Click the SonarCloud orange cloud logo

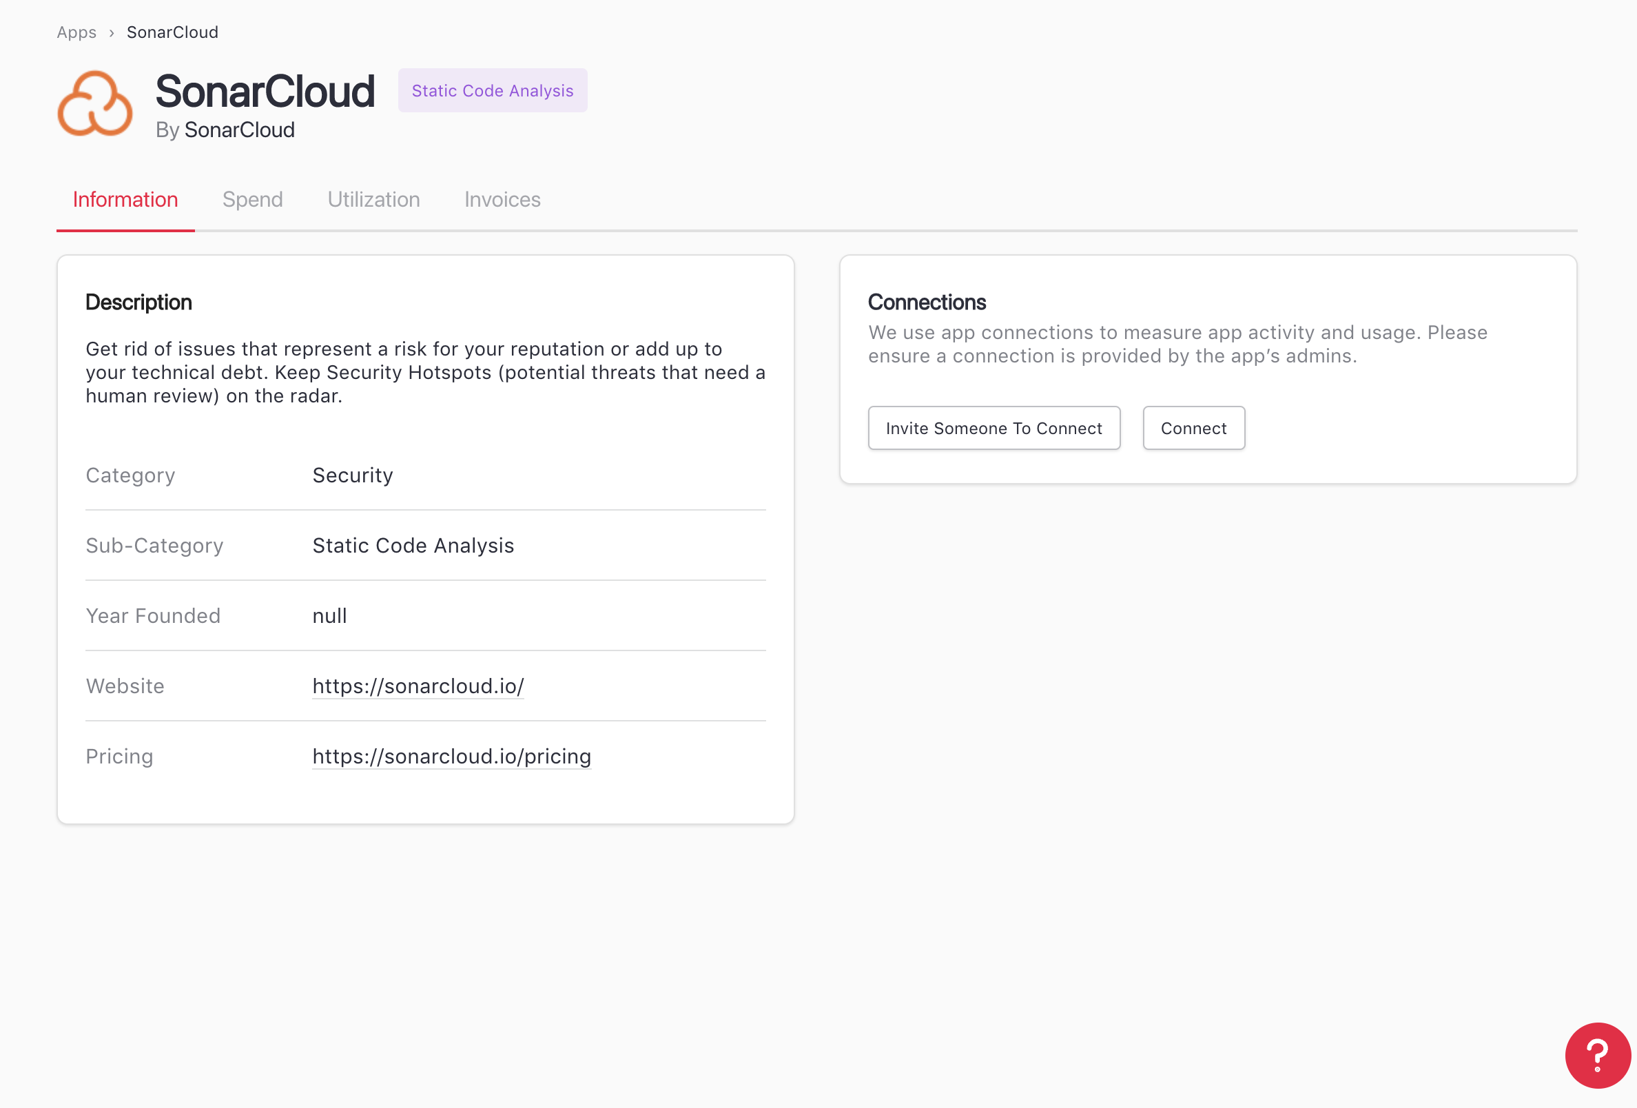pyautogui.click(x=94, y=104)
